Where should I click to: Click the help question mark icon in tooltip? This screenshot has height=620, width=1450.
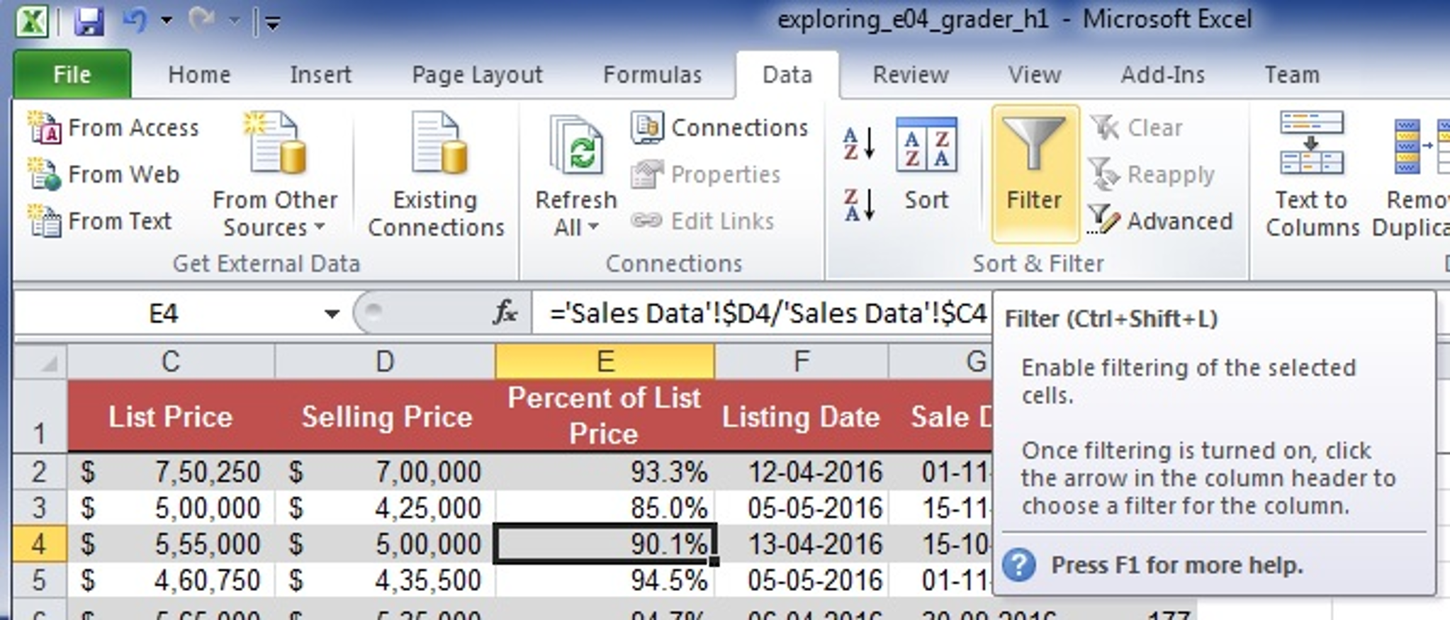point(1019,565)
